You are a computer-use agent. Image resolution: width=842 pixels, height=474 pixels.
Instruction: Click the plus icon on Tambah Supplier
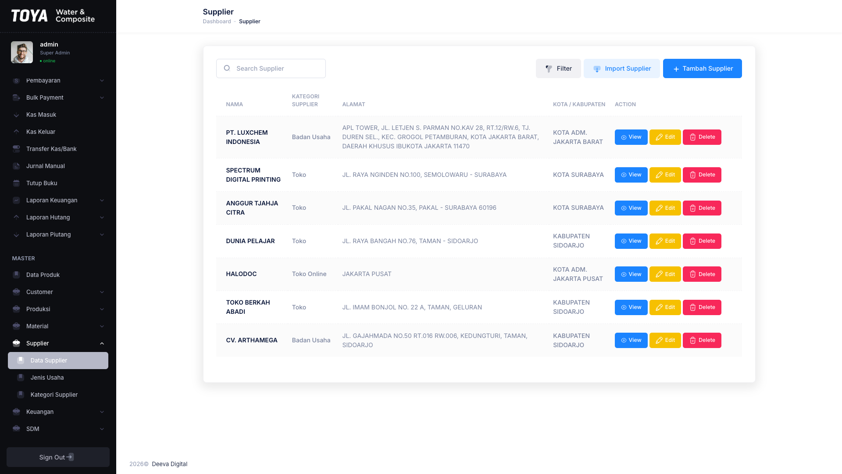pyautogui.click(x=676, y=69)
